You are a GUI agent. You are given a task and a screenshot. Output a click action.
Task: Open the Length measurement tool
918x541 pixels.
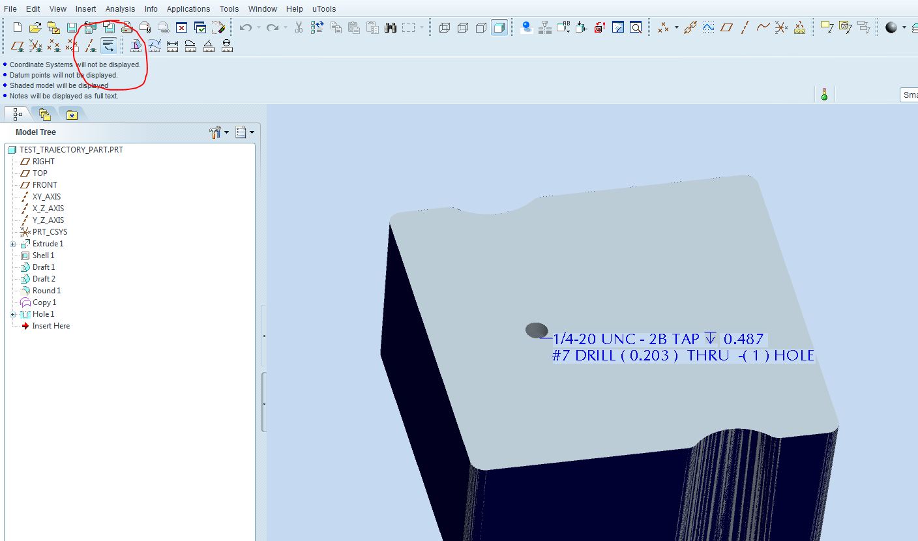190,46
